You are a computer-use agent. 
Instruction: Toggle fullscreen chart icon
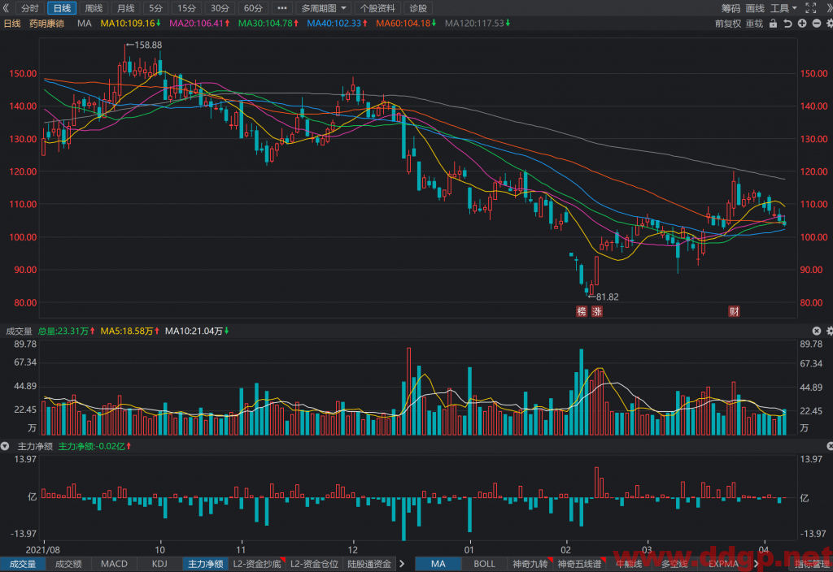click(x=811, y=8)
